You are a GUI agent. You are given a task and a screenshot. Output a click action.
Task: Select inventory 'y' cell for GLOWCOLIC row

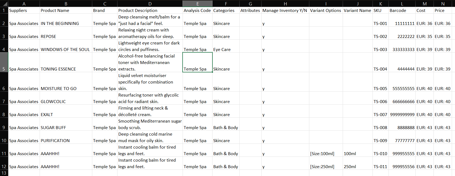pyautogui.click(x=285, y=98)
